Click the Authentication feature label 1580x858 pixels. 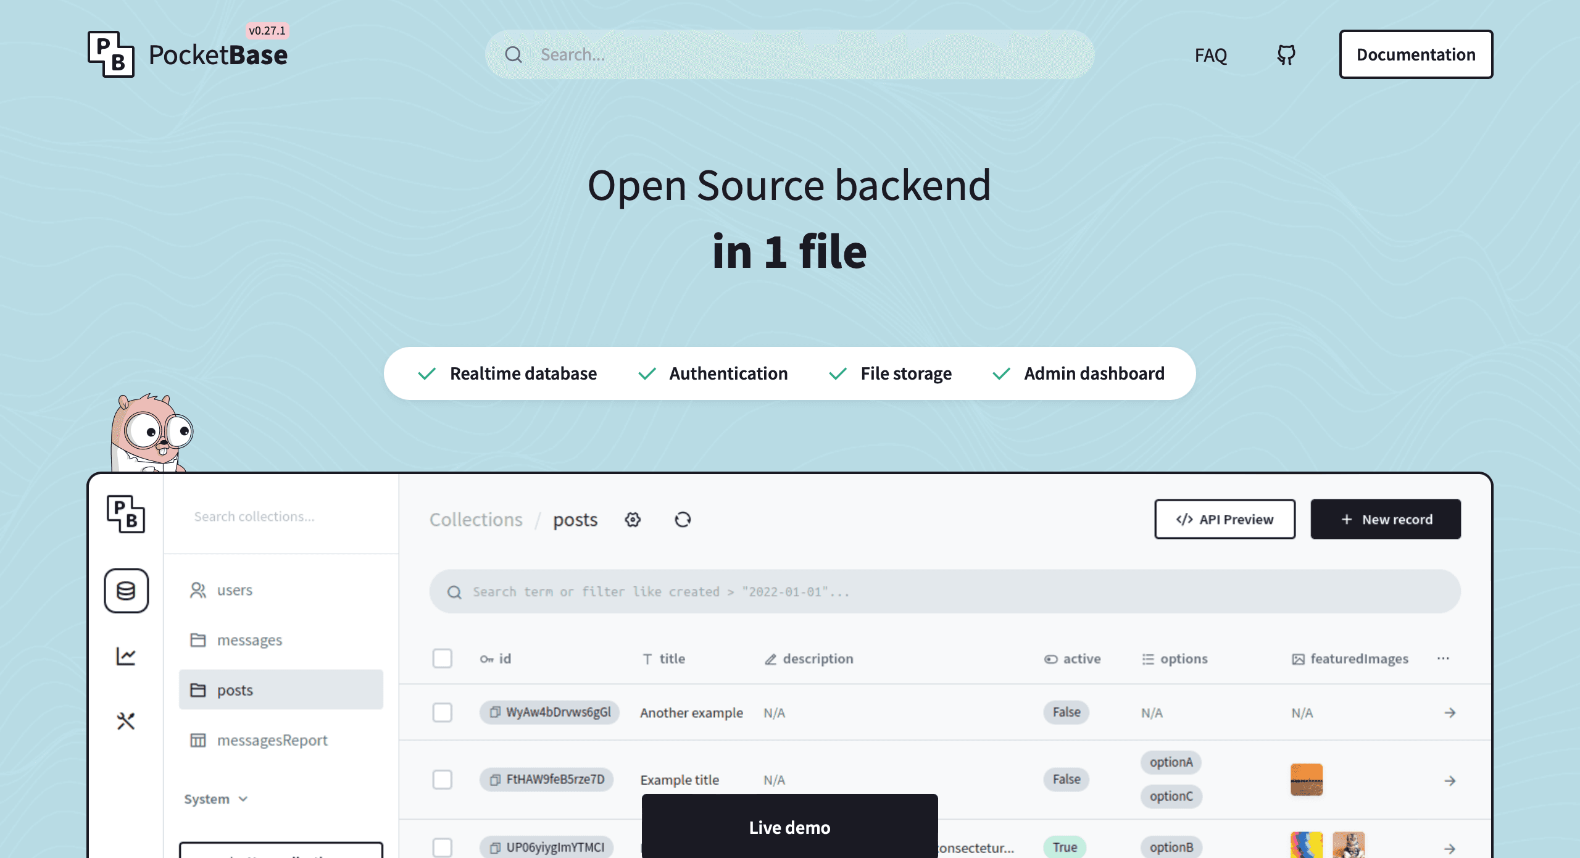pos(728,373)
